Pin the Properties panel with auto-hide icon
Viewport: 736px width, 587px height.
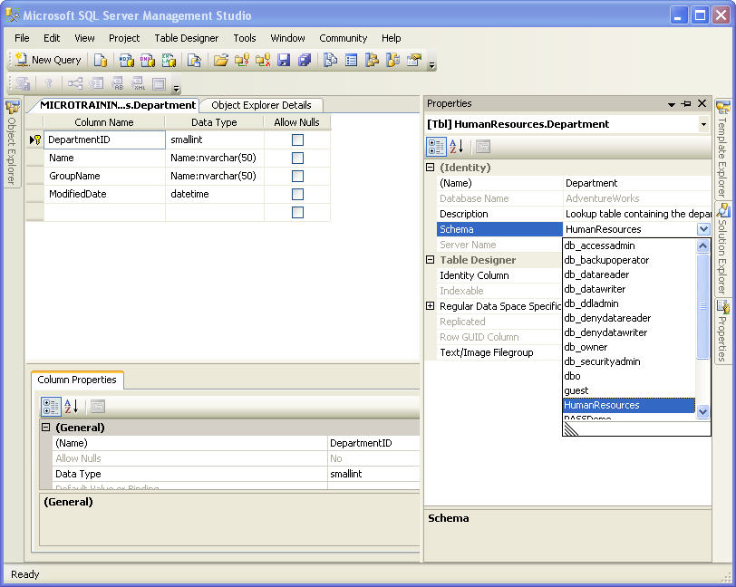[686, 104]
